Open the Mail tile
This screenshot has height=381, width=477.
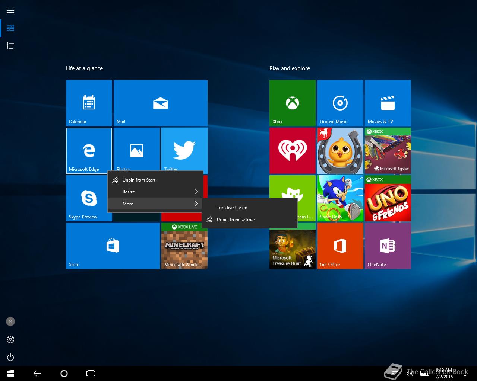tap(160, 103)
